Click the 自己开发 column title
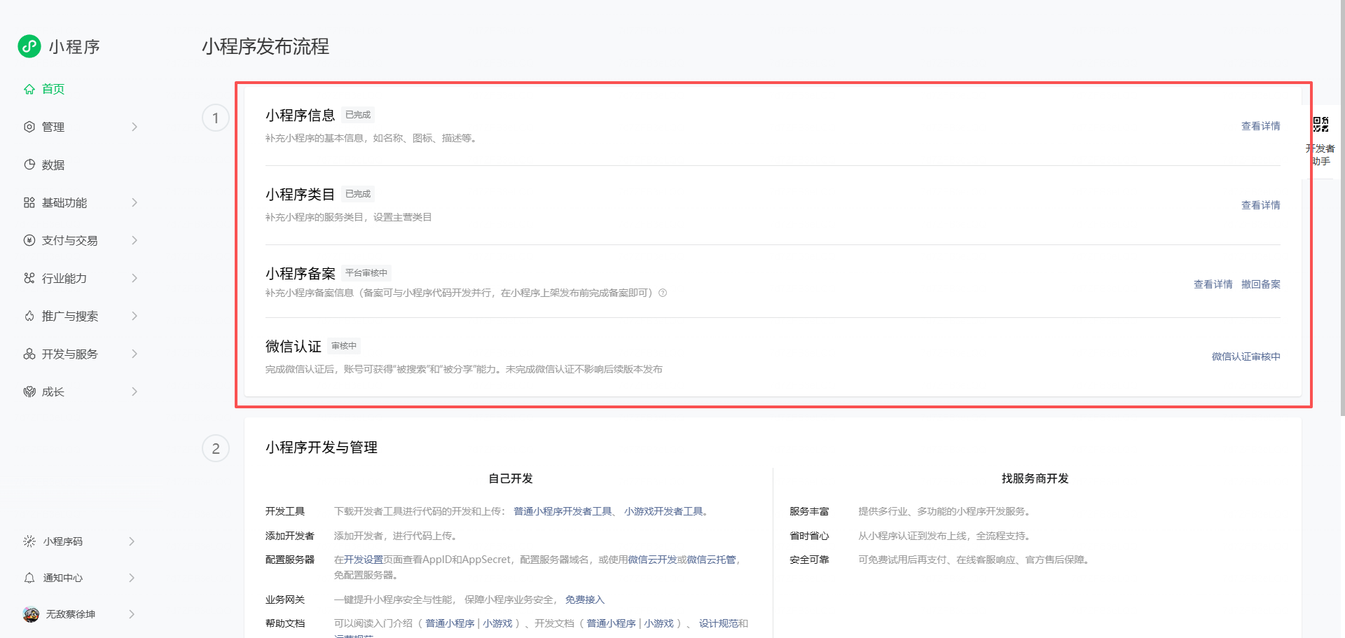This screenshot has height=638, width=1345. (511, 478)
